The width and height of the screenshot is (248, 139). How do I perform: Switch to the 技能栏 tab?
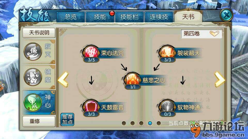coord(129,17)
